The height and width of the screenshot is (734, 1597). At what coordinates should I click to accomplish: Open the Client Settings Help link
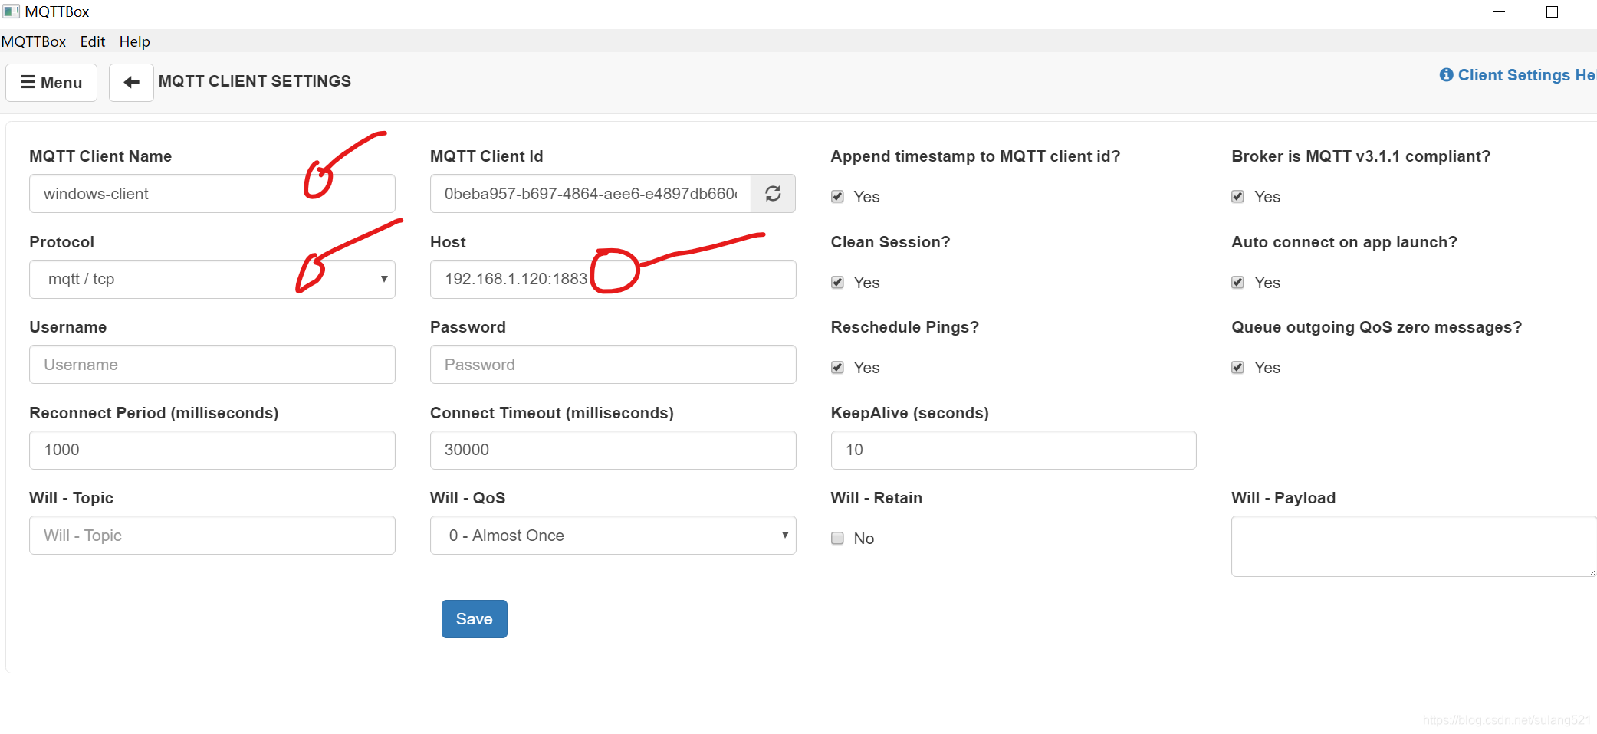click(x=1518, y=75)
